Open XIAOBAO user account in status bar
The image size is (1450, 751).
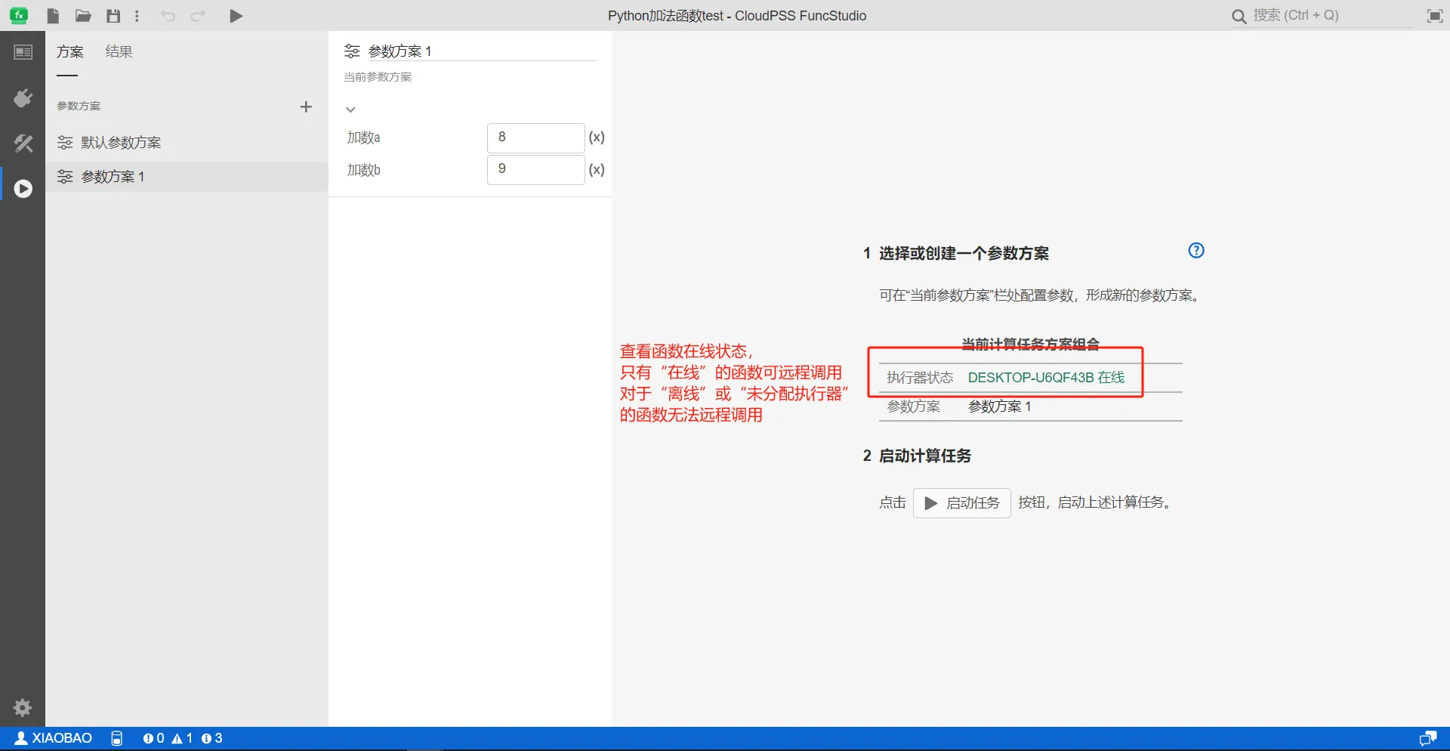54,738
